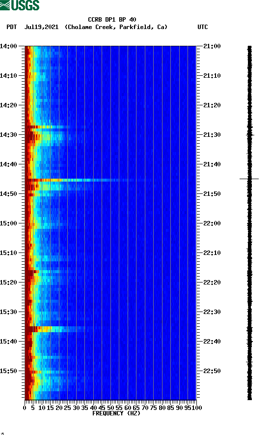Click the 'UTC' timezone label
Image resolution: width=271 pixels, height=439 pixels.
(203, 27)
